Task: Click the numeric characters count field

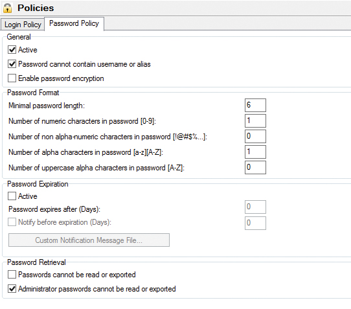Action: (255, 121)
